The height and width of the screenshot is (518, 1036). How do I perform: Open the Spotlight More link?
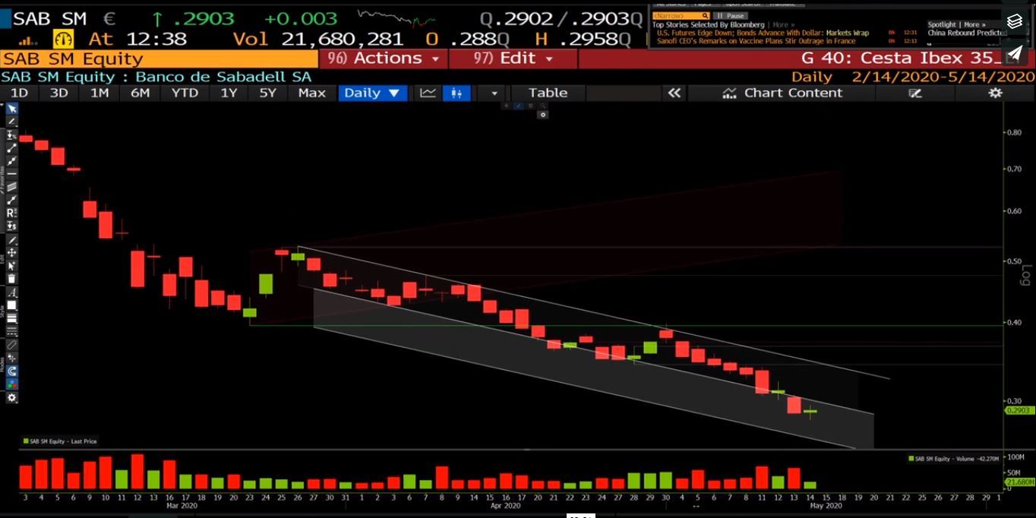click(974, 24)
